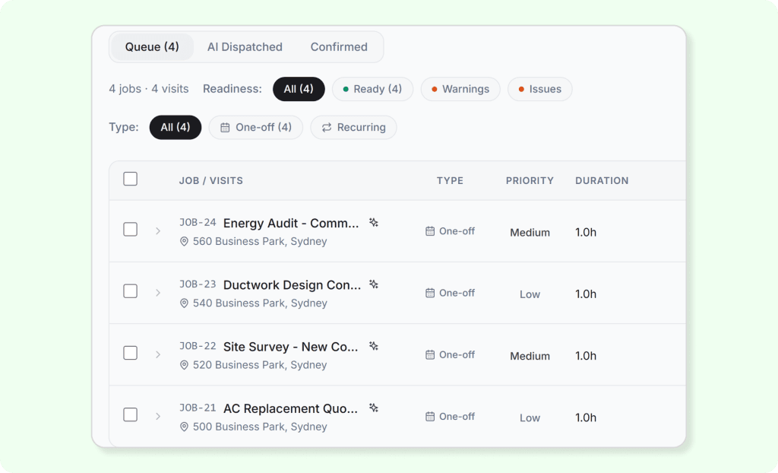
Task: Filter readiness by Warnings
Action: click(460, 89)
